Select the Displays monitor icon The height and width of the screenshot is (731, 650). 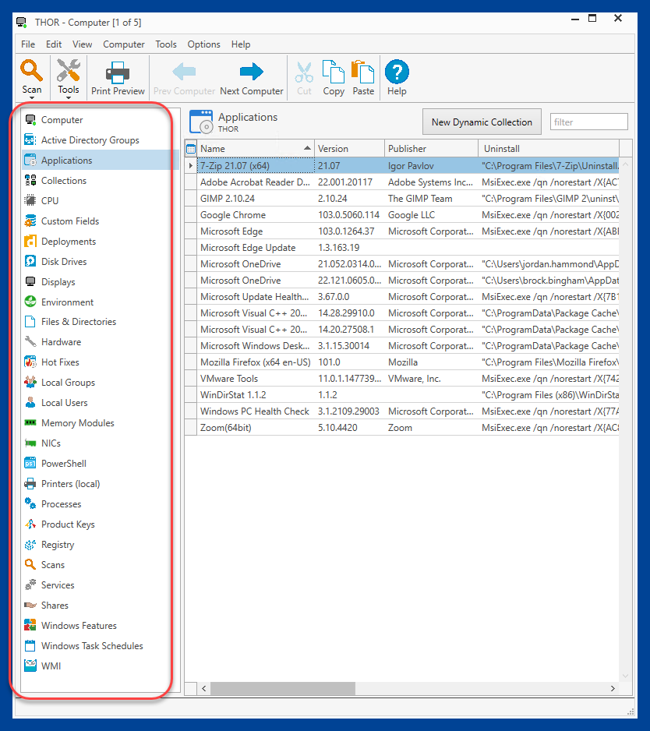pos(30,282)
